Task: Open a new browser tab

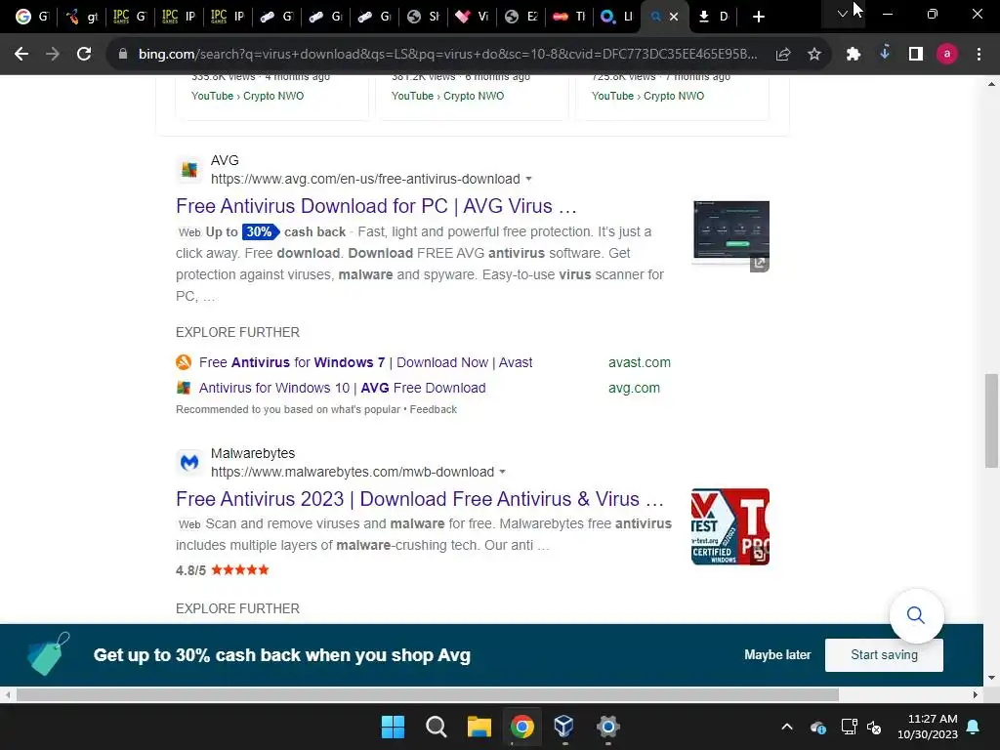Action: coord(758,17)
